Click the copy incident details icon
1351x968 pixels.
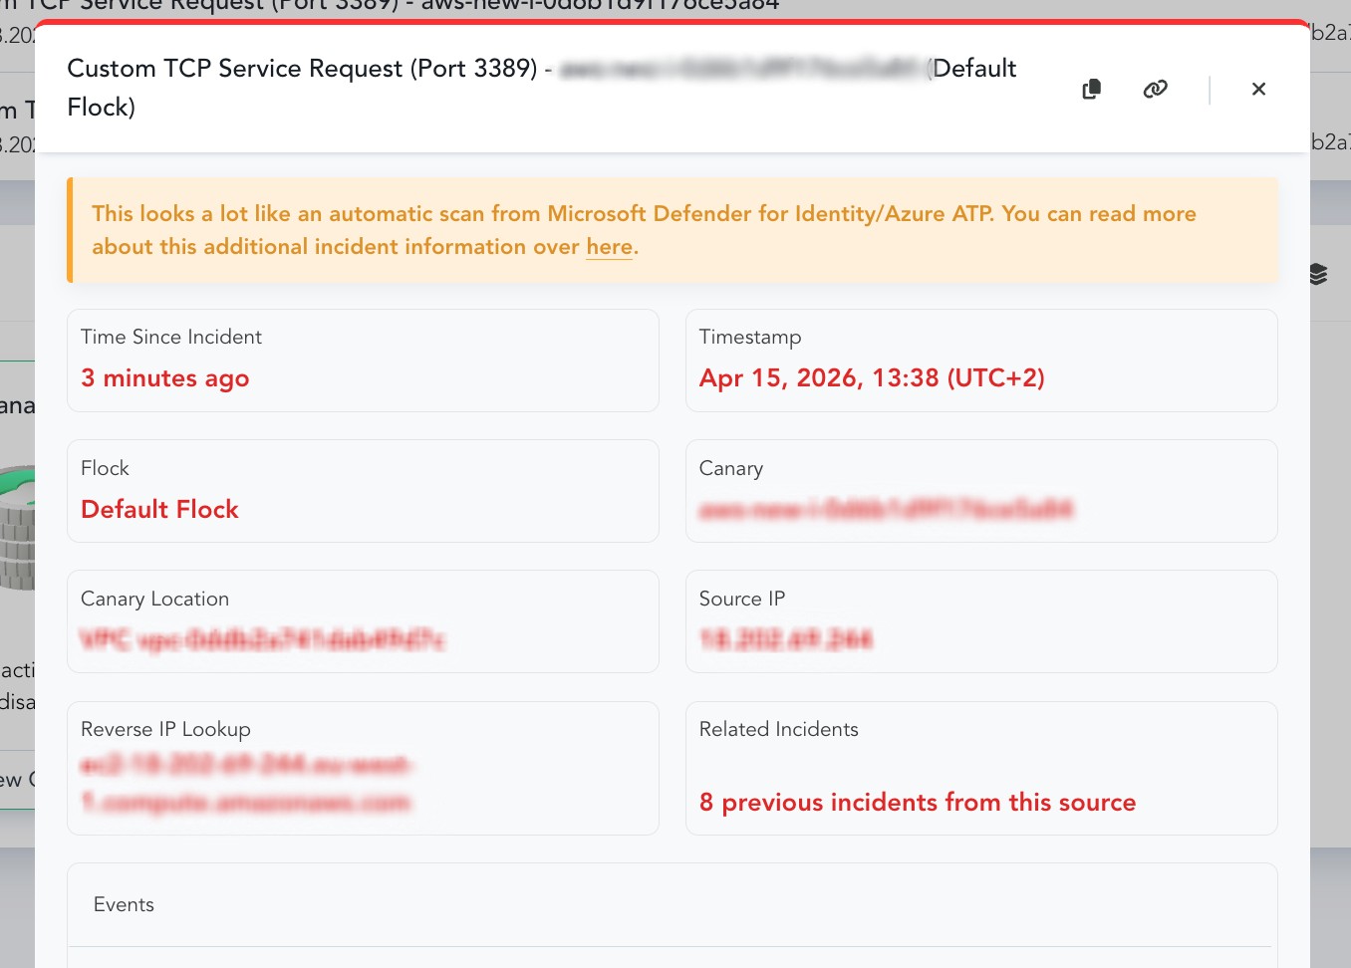tap(1092, 90)
